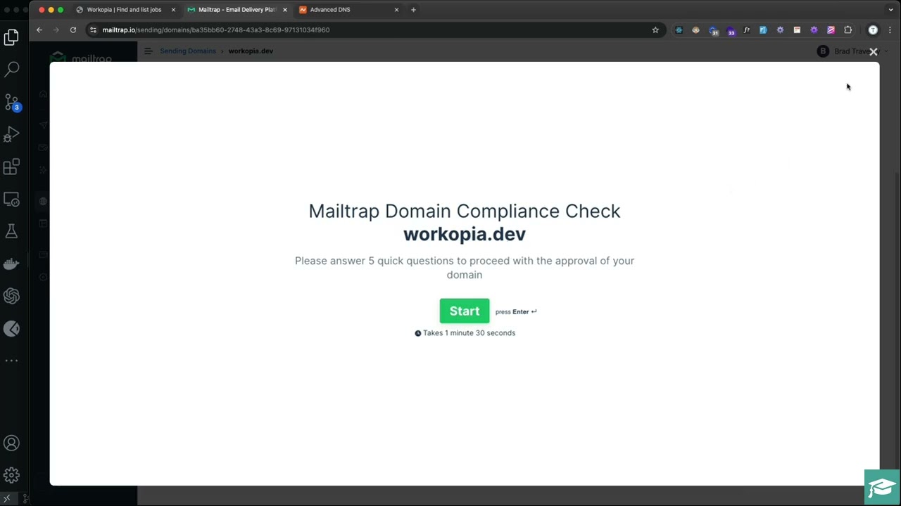This screenshot has height=506, width=901.
Task: Open the Chrome three-dot menu
Action: pos(890,30)
